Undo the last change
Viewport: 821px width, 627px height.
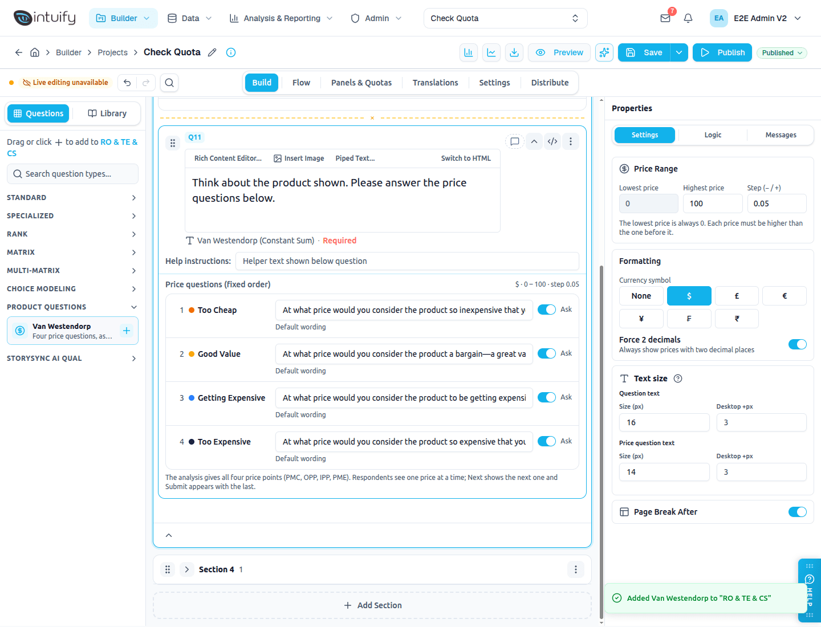coord(127,83)
